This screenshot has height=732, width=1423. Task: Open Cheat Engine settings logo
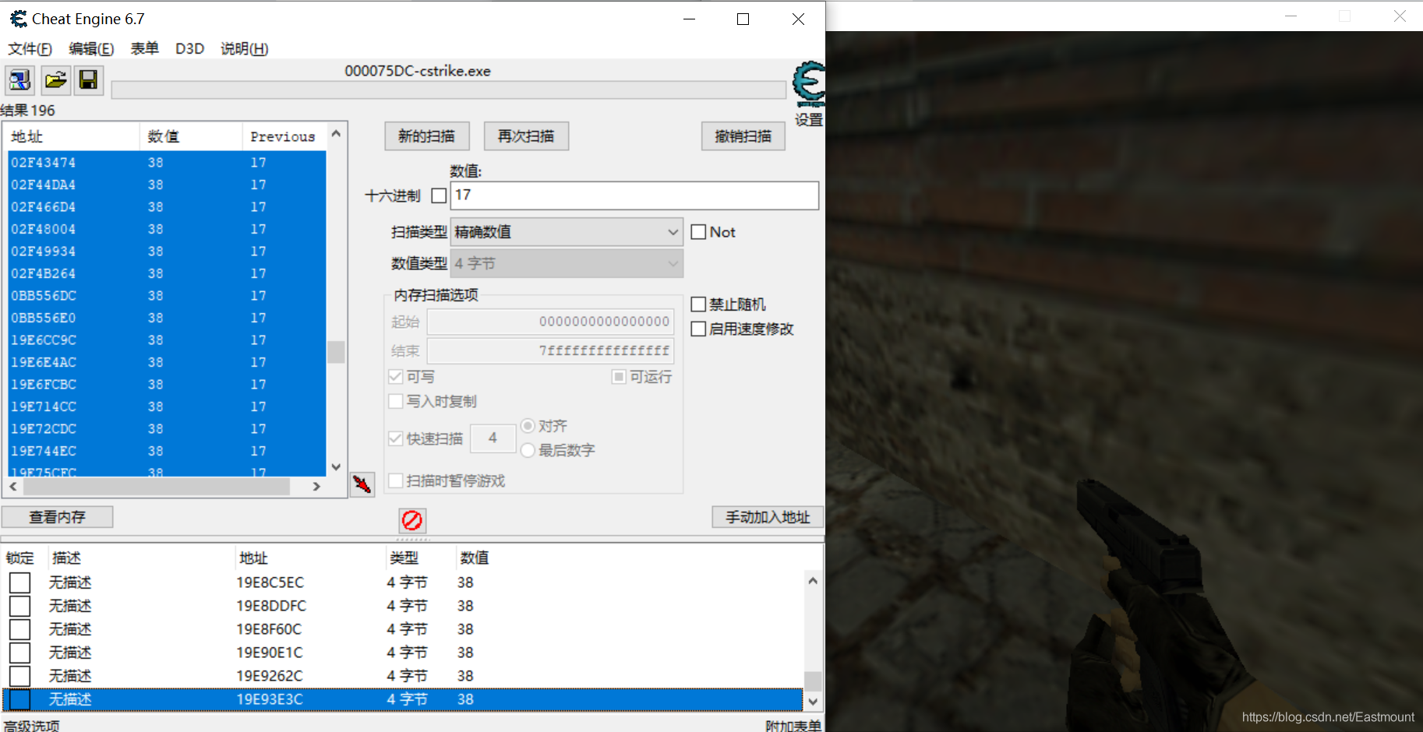click(x=809, y=84)
